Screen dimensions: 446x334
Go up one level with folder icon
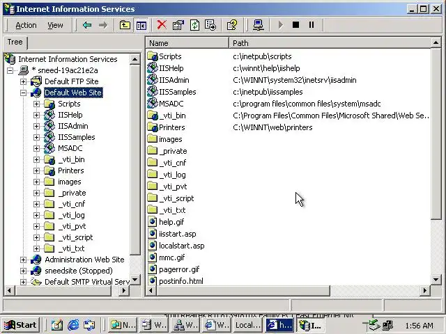click(x=125, y=25)
